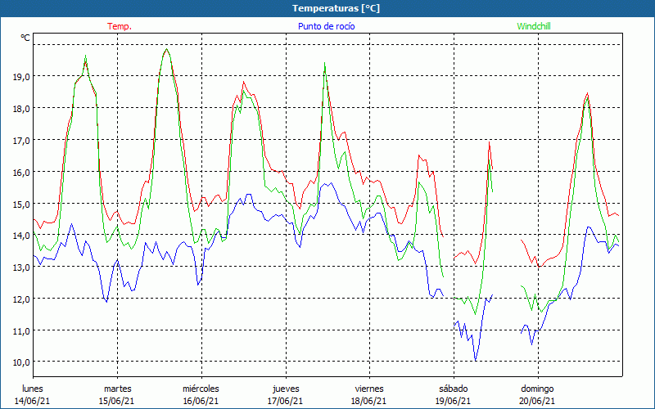Viewport: 655px width, 409px height.
Task: Click the 16/06/21 date label
Action: (201, 401)
